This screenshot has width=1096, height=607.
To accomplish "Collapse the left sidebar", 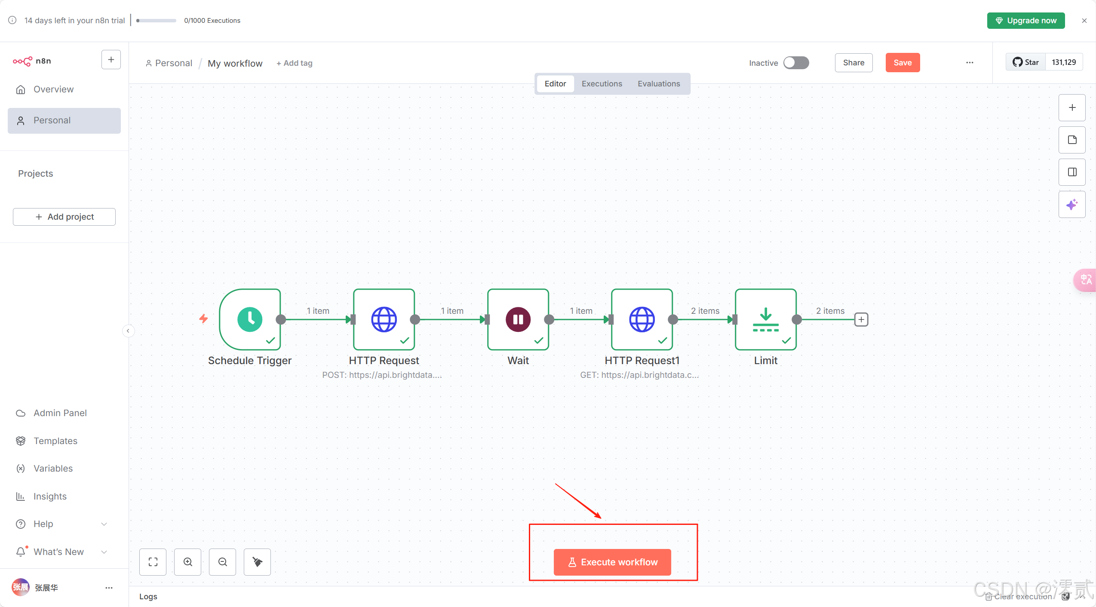I will click(128, 331).
